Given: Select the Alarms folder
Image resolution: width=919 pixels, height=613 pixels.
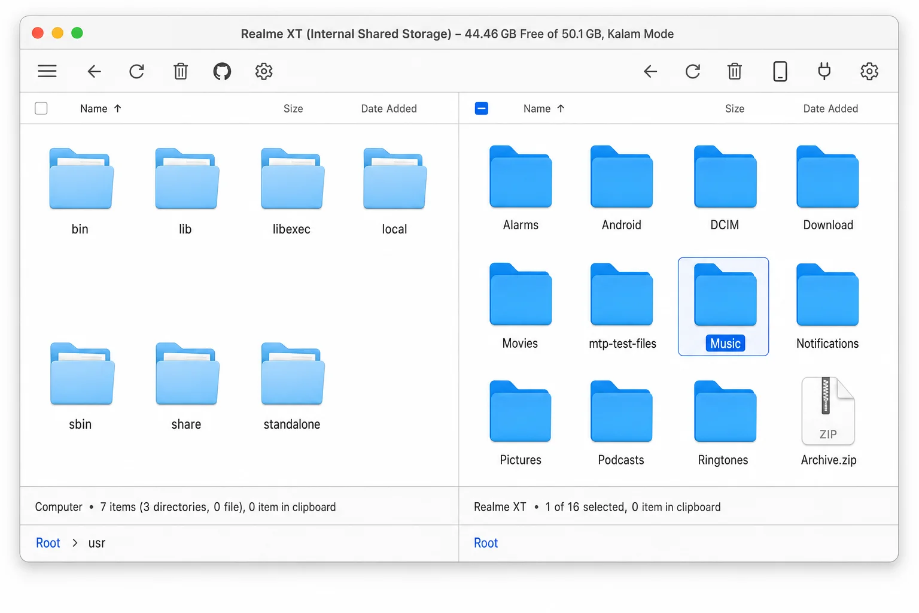Looking at the screenshot, I should tap(521, 188).
